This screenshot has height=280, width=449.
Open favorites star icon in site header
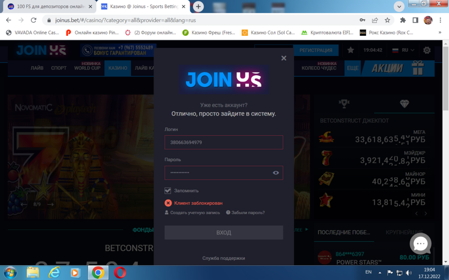[x=351, y=50]
